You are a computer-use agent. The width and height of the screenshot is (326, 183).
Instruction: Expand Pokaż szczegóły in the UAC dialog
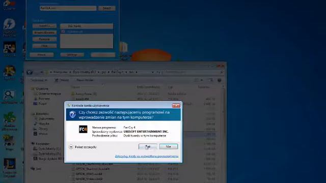pos(83,147)
